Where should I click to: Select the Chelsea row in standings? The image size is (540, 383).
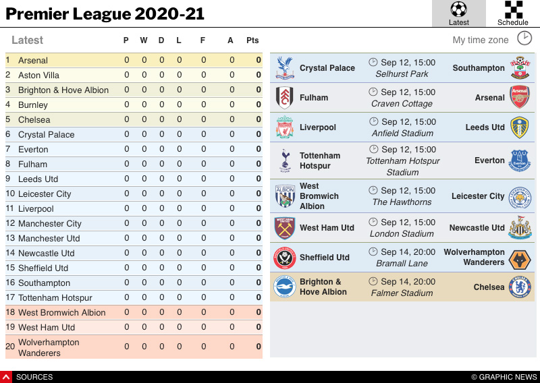[134, 119]
